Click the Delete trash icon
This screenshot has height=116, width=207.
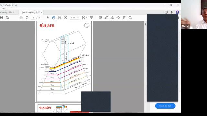pos(124,18)
